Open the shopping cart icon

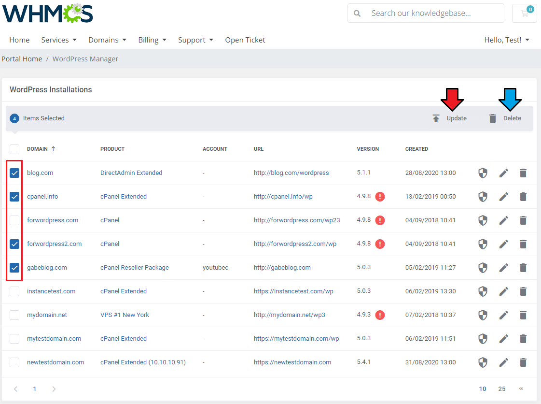(x=525, y=13)
